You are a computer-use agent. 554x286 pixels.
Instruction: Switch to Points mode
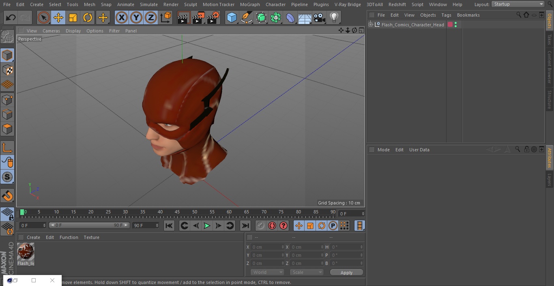click(7, 99)
